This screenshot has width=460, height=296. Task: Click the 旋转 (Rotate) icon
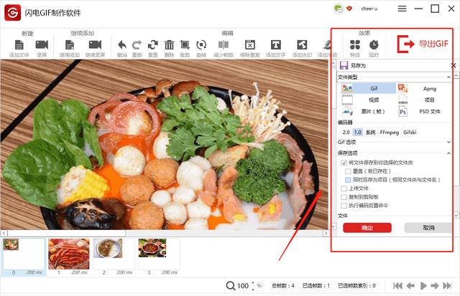pos(201,44)
